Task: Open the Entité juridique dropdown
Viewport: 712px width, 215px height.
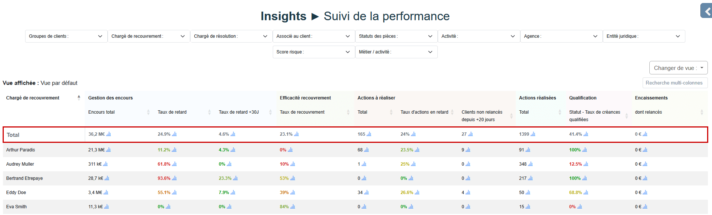Action: [644, 36]
